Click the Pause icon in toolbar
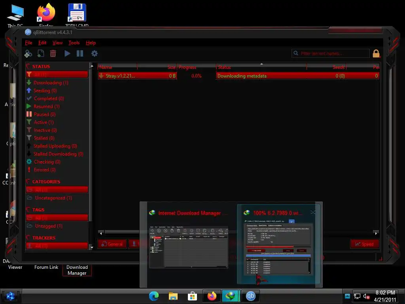This screenshot has width=405, height=304. (80, 53)
